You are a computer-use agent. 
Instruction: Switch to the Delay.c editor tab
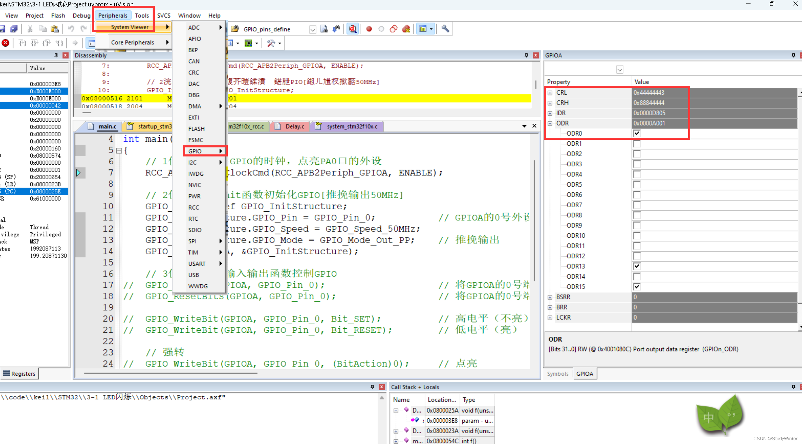[x=290, y=127]
